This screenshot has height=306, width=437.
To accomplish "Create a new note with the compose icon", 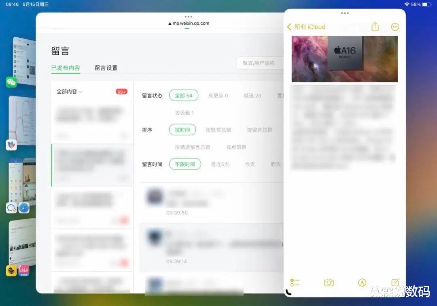I will (395, 282).
